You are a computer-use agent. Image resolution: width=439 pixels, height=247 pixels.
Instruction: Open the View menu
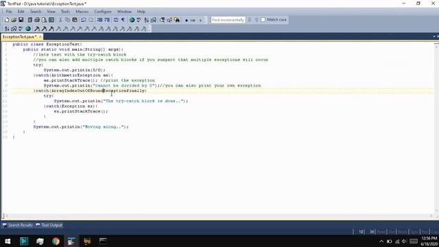click(x=51, y=12)
